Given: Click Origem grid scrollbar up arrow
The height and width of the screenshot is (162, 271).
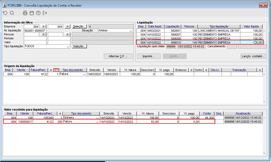Looking at the screenshot, I should 264,74.
